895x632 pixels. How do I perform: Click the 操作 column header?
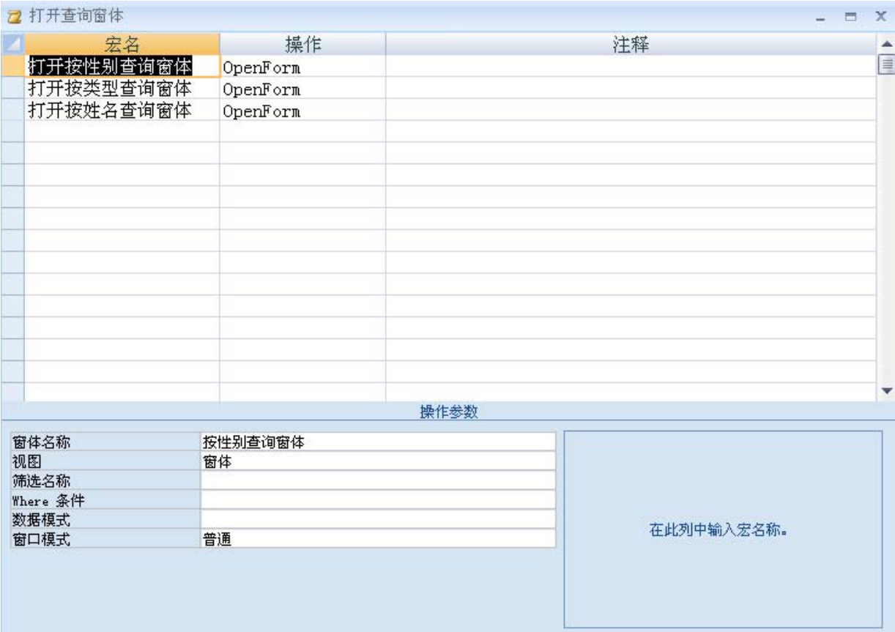pos(302,44)
